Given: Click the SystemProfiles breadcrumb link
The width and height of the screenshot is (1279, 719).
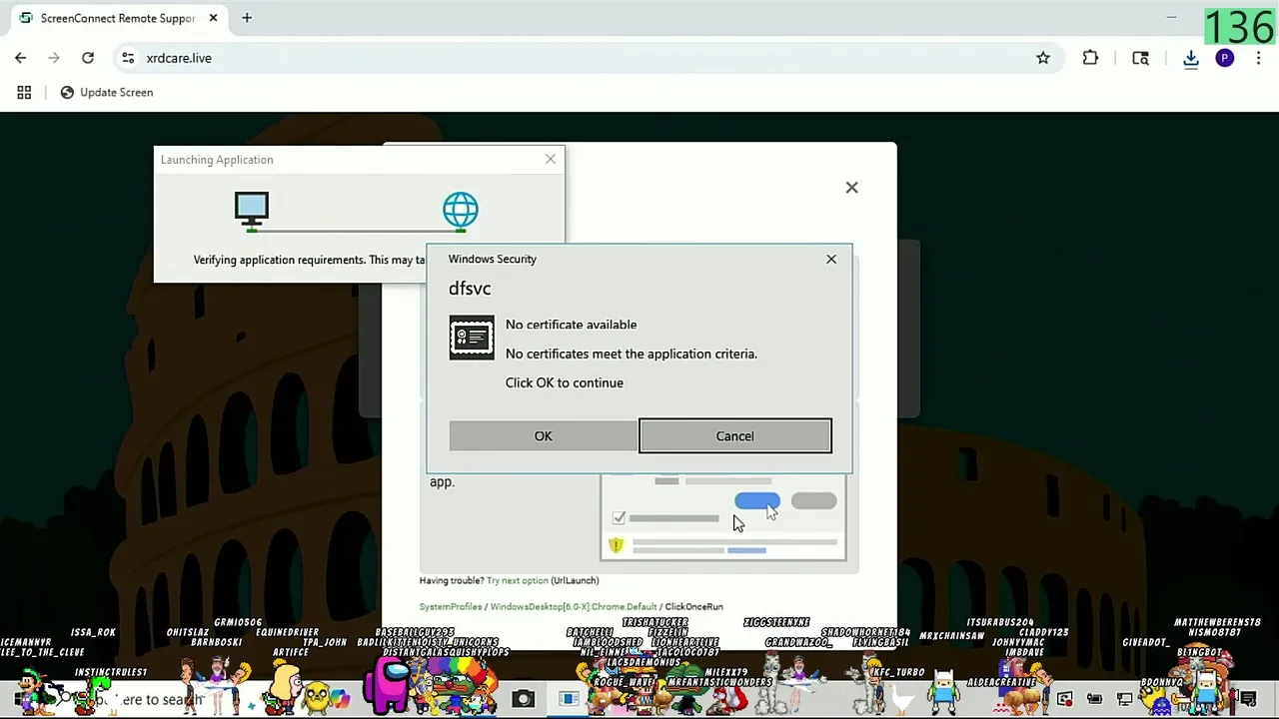Looking at the screenshot, I should click(x=451, y=606).
